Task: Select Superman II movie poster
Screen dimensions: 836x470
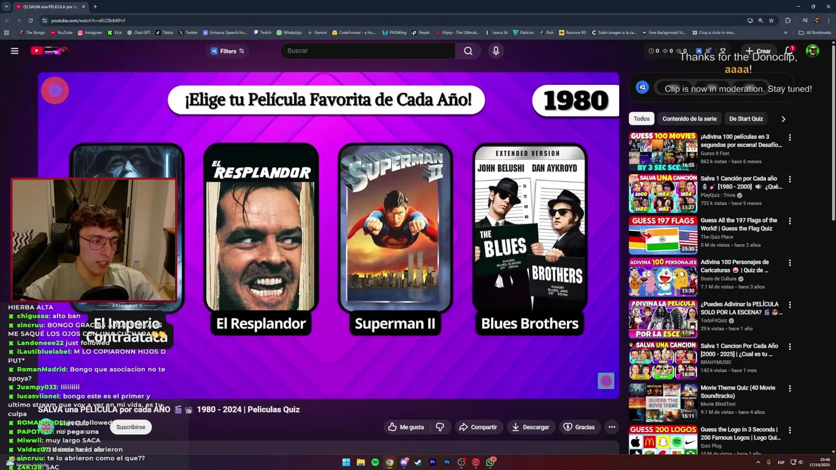Action: coord(395,228)
